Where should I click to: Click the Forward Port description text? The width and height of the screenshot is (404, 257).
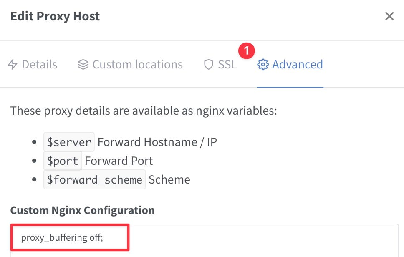(x=119, y=161)
